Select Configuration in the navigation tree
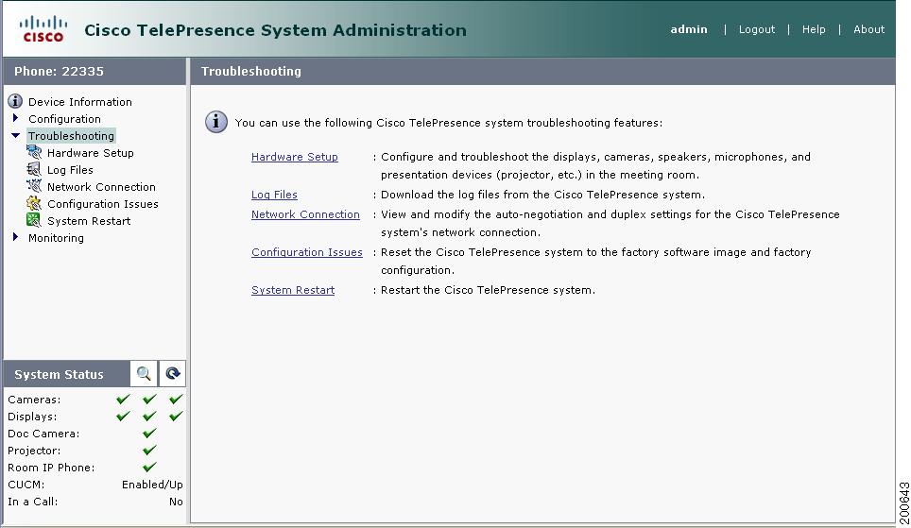Image resolution: width=911 pixels, height=528 pixels. [64, 118]
